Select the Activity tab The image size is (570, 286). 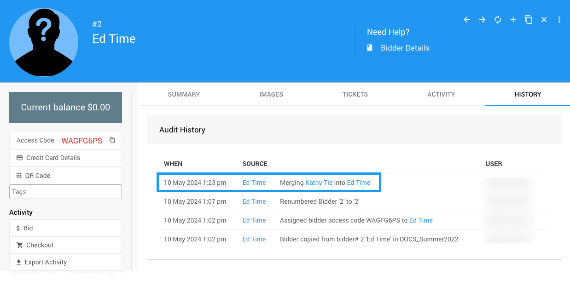(441, 94)
